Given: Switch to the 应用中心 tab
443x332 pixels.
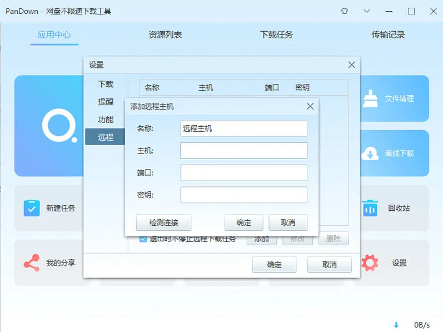Looking at the screenshot, I should tap(54, 34).
